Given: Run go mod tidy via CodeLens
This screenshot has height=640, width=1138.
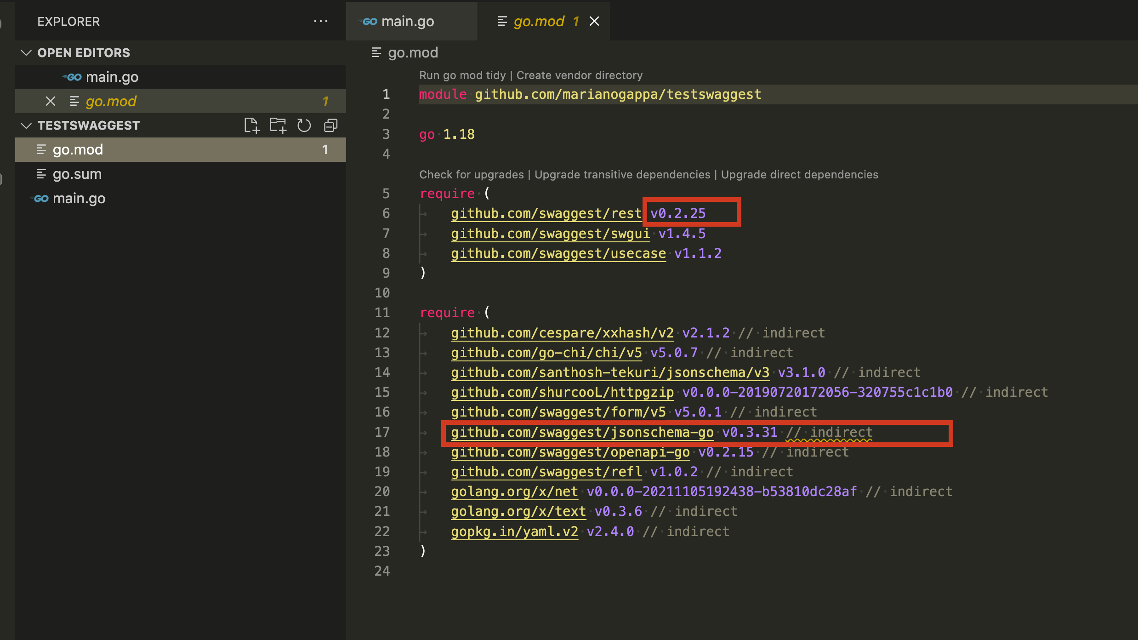Looking at the screenshot, I should [x=462, y=75].
